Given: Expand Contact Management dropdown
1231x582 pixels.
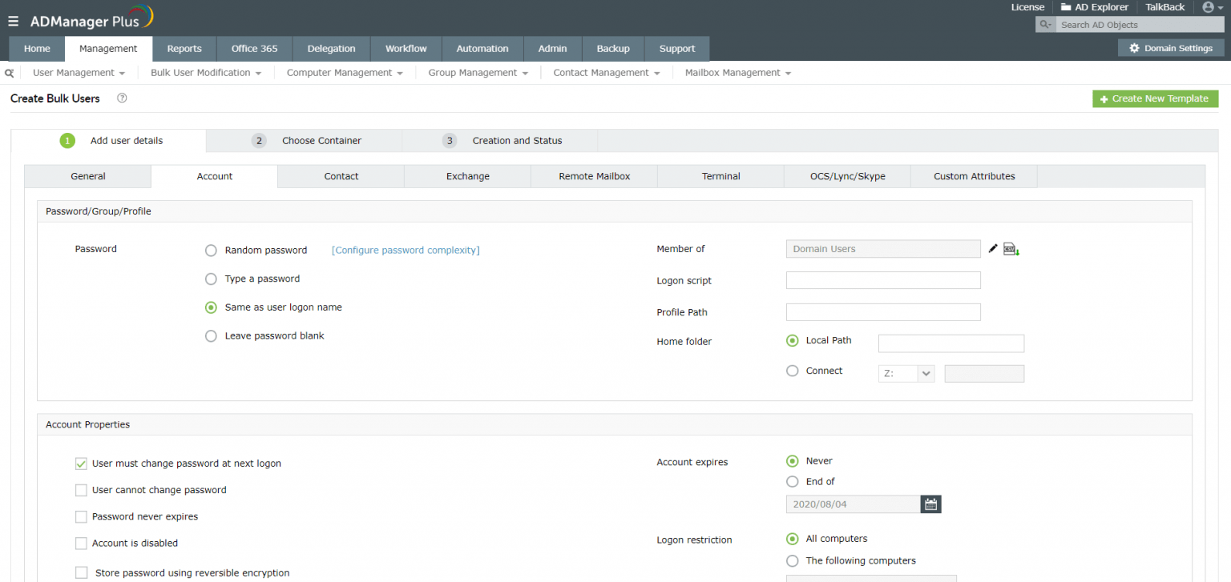Looking at the screenshot, I should (x=607, y=73).
